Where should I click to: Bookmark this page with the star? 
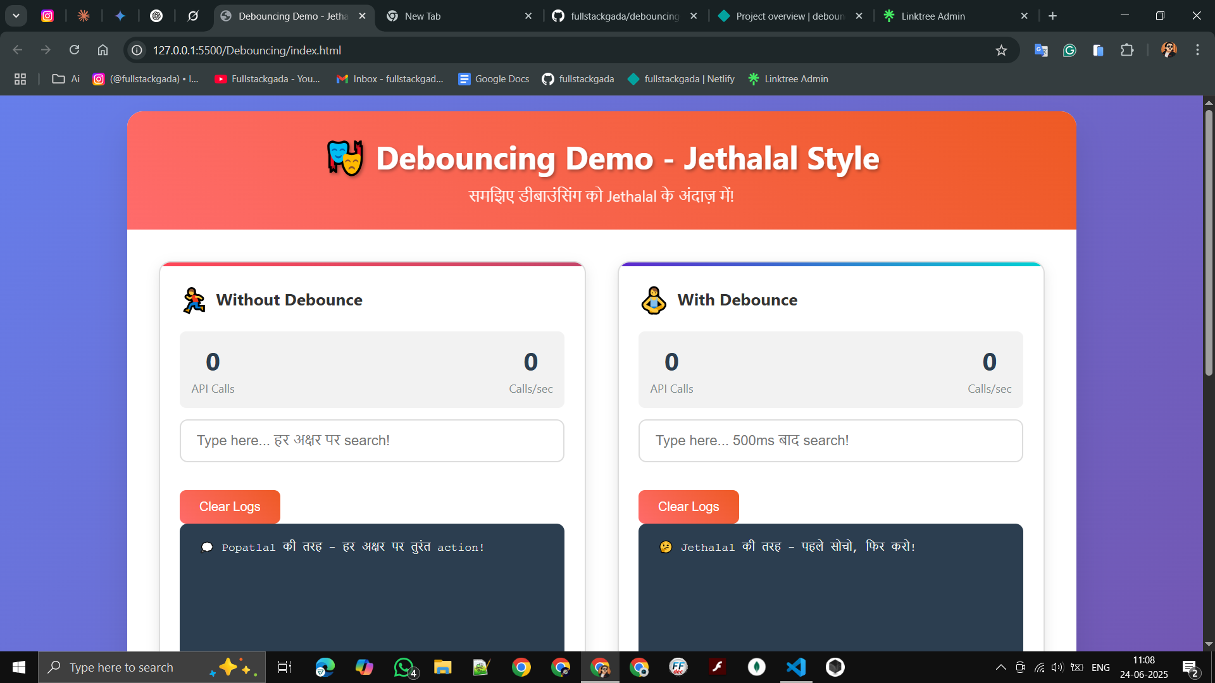pyautogui.click(x=1001, y=50)
